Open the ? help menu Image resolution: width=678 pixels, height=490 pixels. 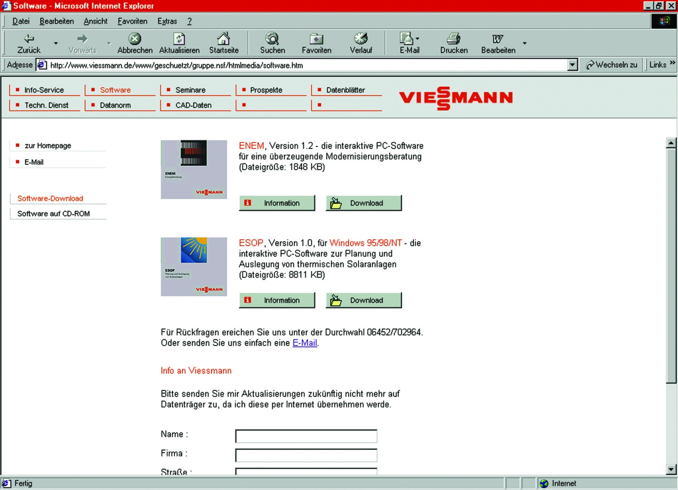[189, 21]
